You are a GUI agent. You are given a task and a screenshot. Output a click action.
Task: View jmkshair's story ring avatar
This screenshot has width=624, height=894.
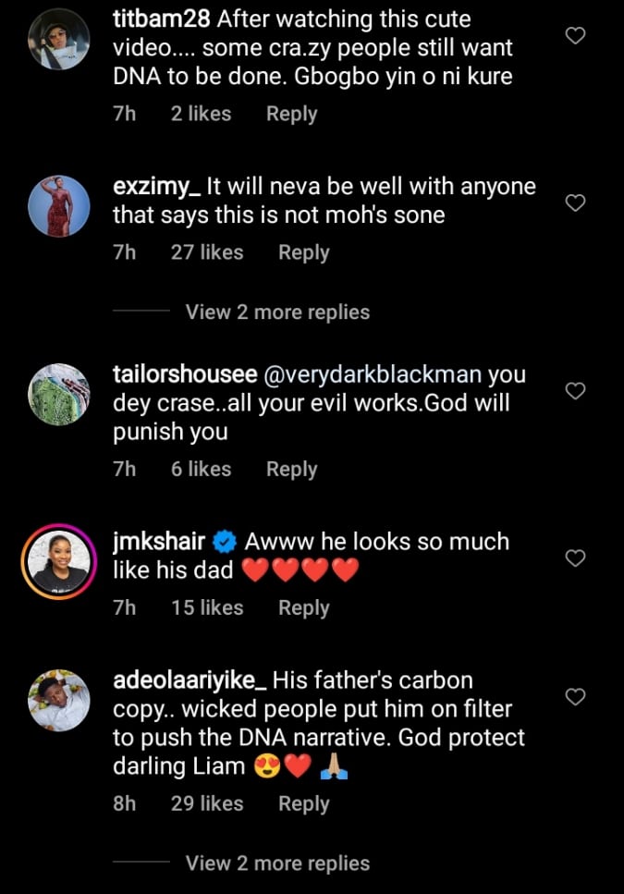coord(59,562)
